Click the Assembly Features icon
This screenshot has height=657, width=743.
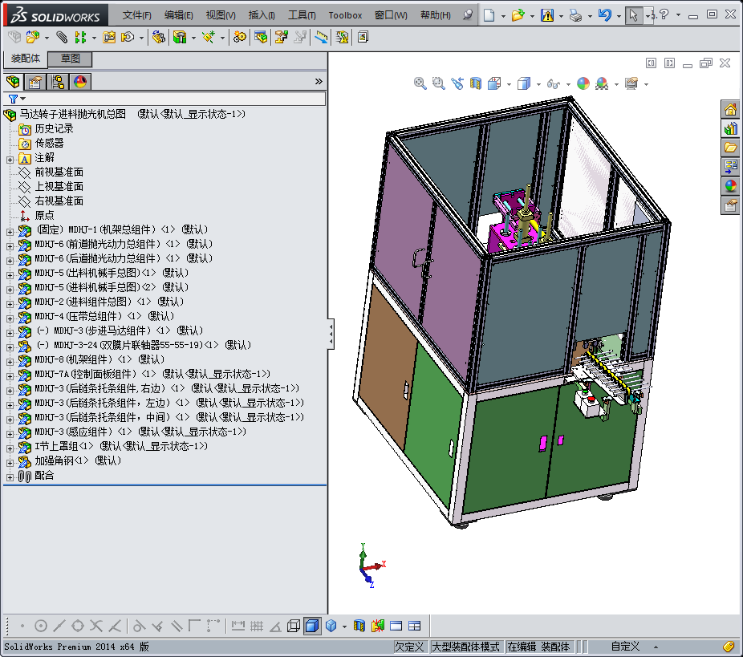[180, 37]
